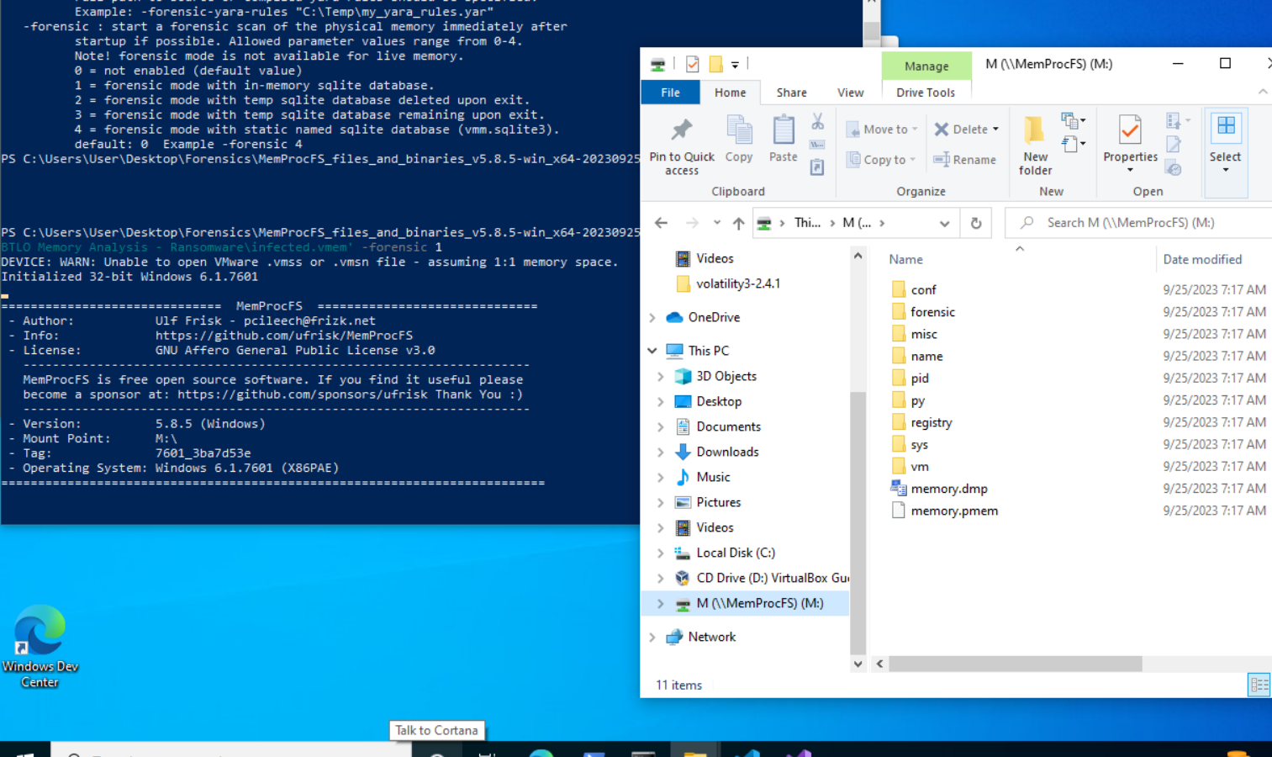Switch to details view layout button
Viewport: 1272px width, 757px height.
click(x=1259, y=685)
